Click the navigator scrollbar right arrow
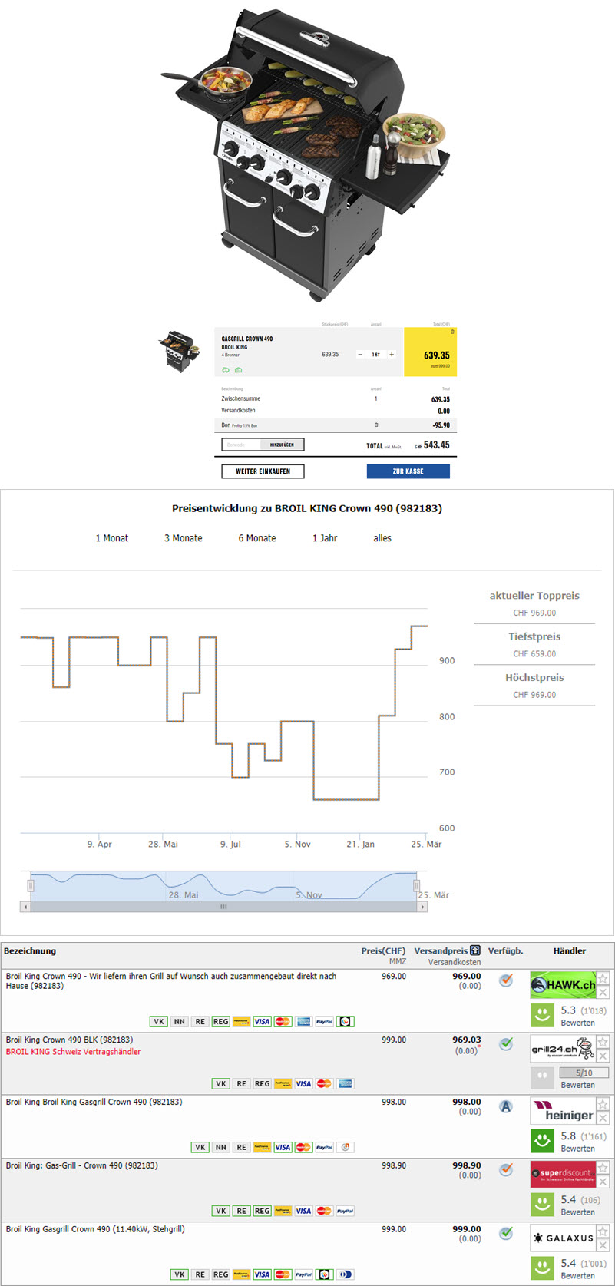 pos(422,907)
